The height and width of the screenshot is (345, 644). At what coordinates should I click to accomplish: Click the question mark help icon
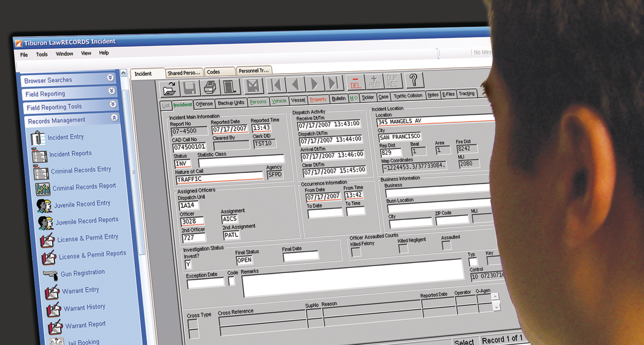pyautogui.click(x=413, y=80)
